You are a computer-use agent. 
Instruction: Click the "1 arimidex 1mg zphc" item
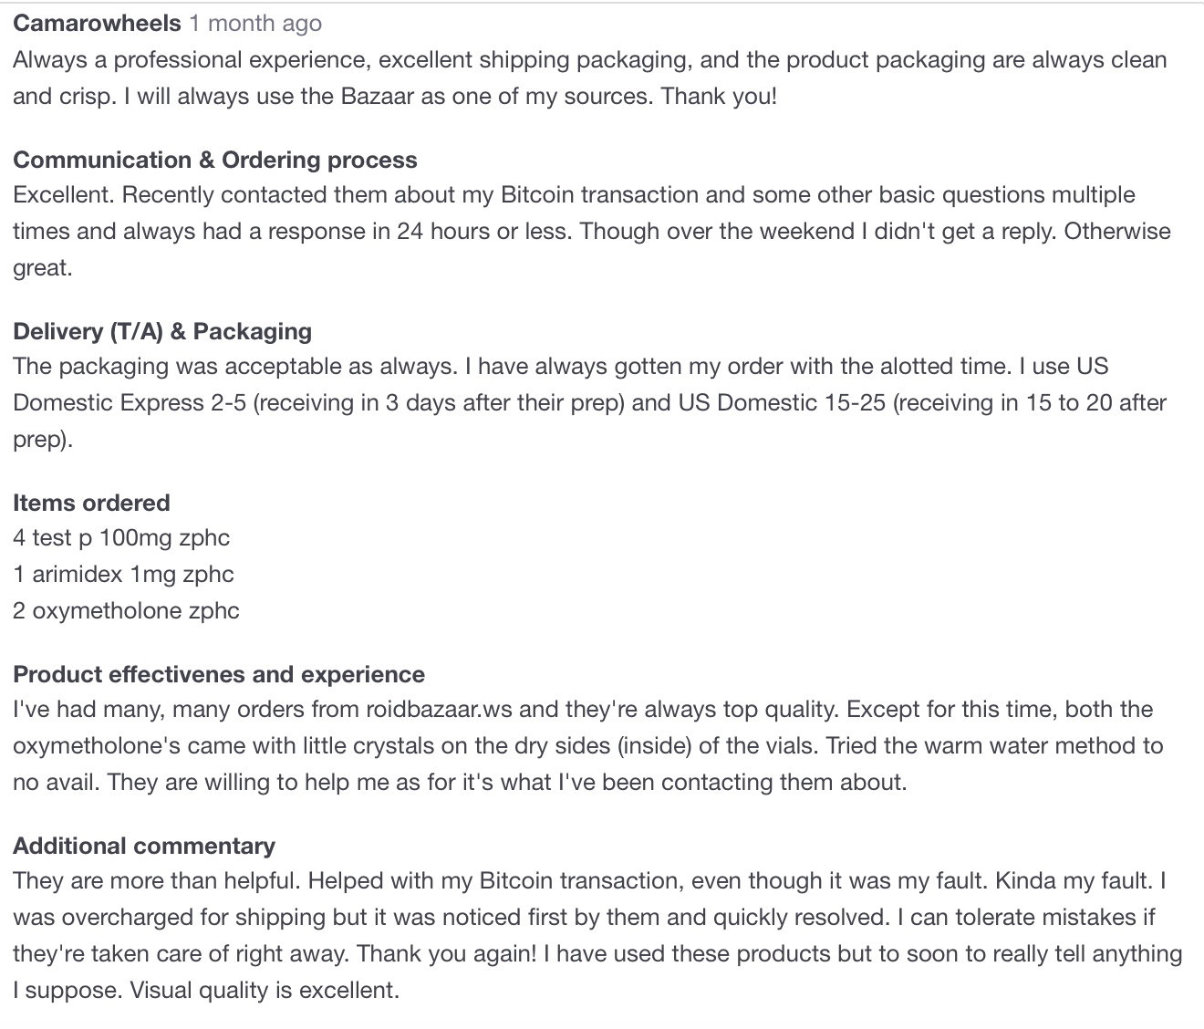pyautogui.click(x=123, y=575)
